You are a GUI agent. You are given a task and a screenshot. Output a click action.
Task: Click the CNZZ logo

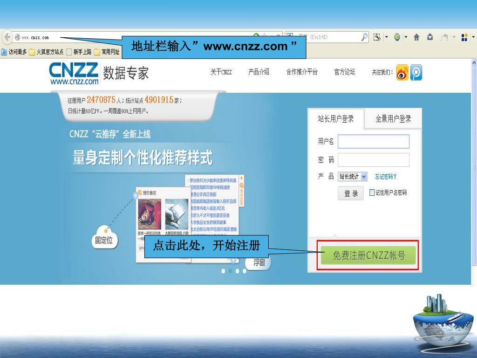[x=74, y=73]
